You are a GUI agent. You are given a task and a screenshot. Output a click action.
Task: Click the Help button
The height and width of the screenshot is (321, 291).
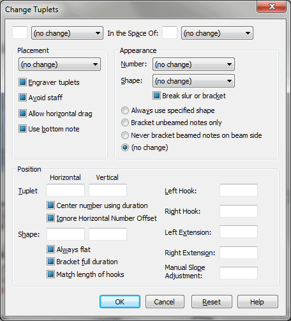tap(258, 302)
